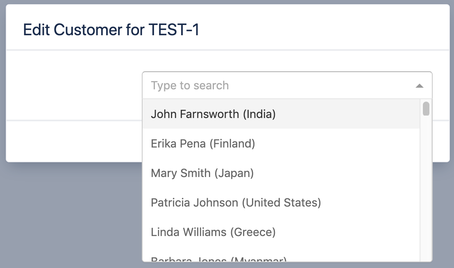Click the "(Greece)" country text in the list
This screenshot has width=454, height=268.
[x=252, y=232]
